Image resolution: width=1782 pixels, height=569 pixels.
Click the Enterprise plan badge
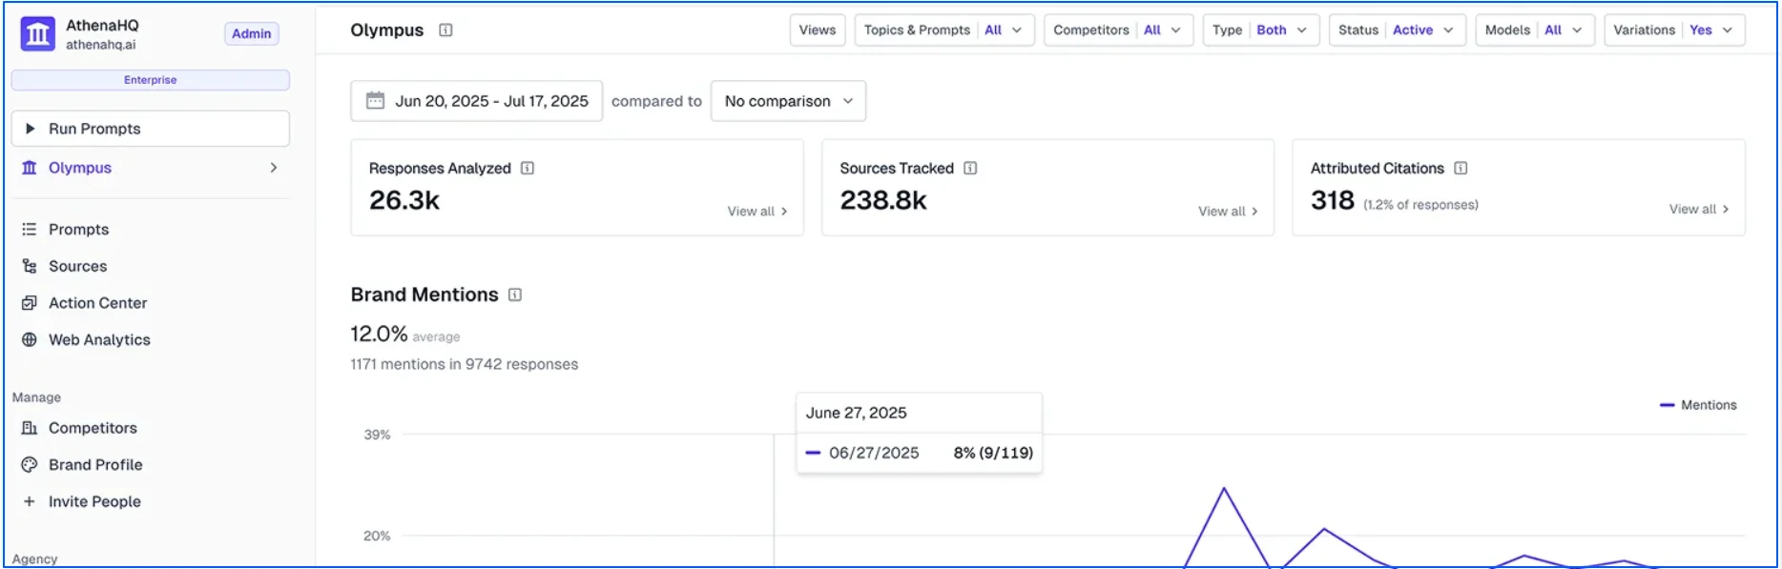(x=151, y=80)
